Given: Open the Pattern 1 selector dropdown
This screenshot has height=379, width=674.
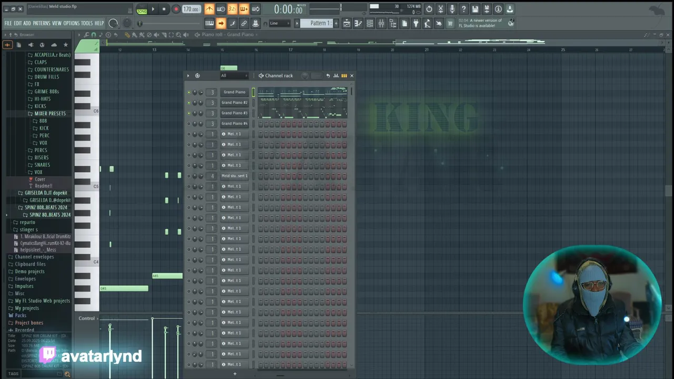Looking at the screenshot, I should click(320, 23).
